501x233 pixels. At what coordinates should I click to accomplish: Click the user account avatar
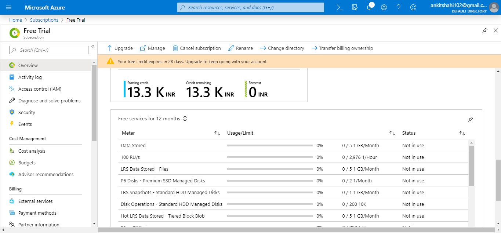(x=494, y=7)
